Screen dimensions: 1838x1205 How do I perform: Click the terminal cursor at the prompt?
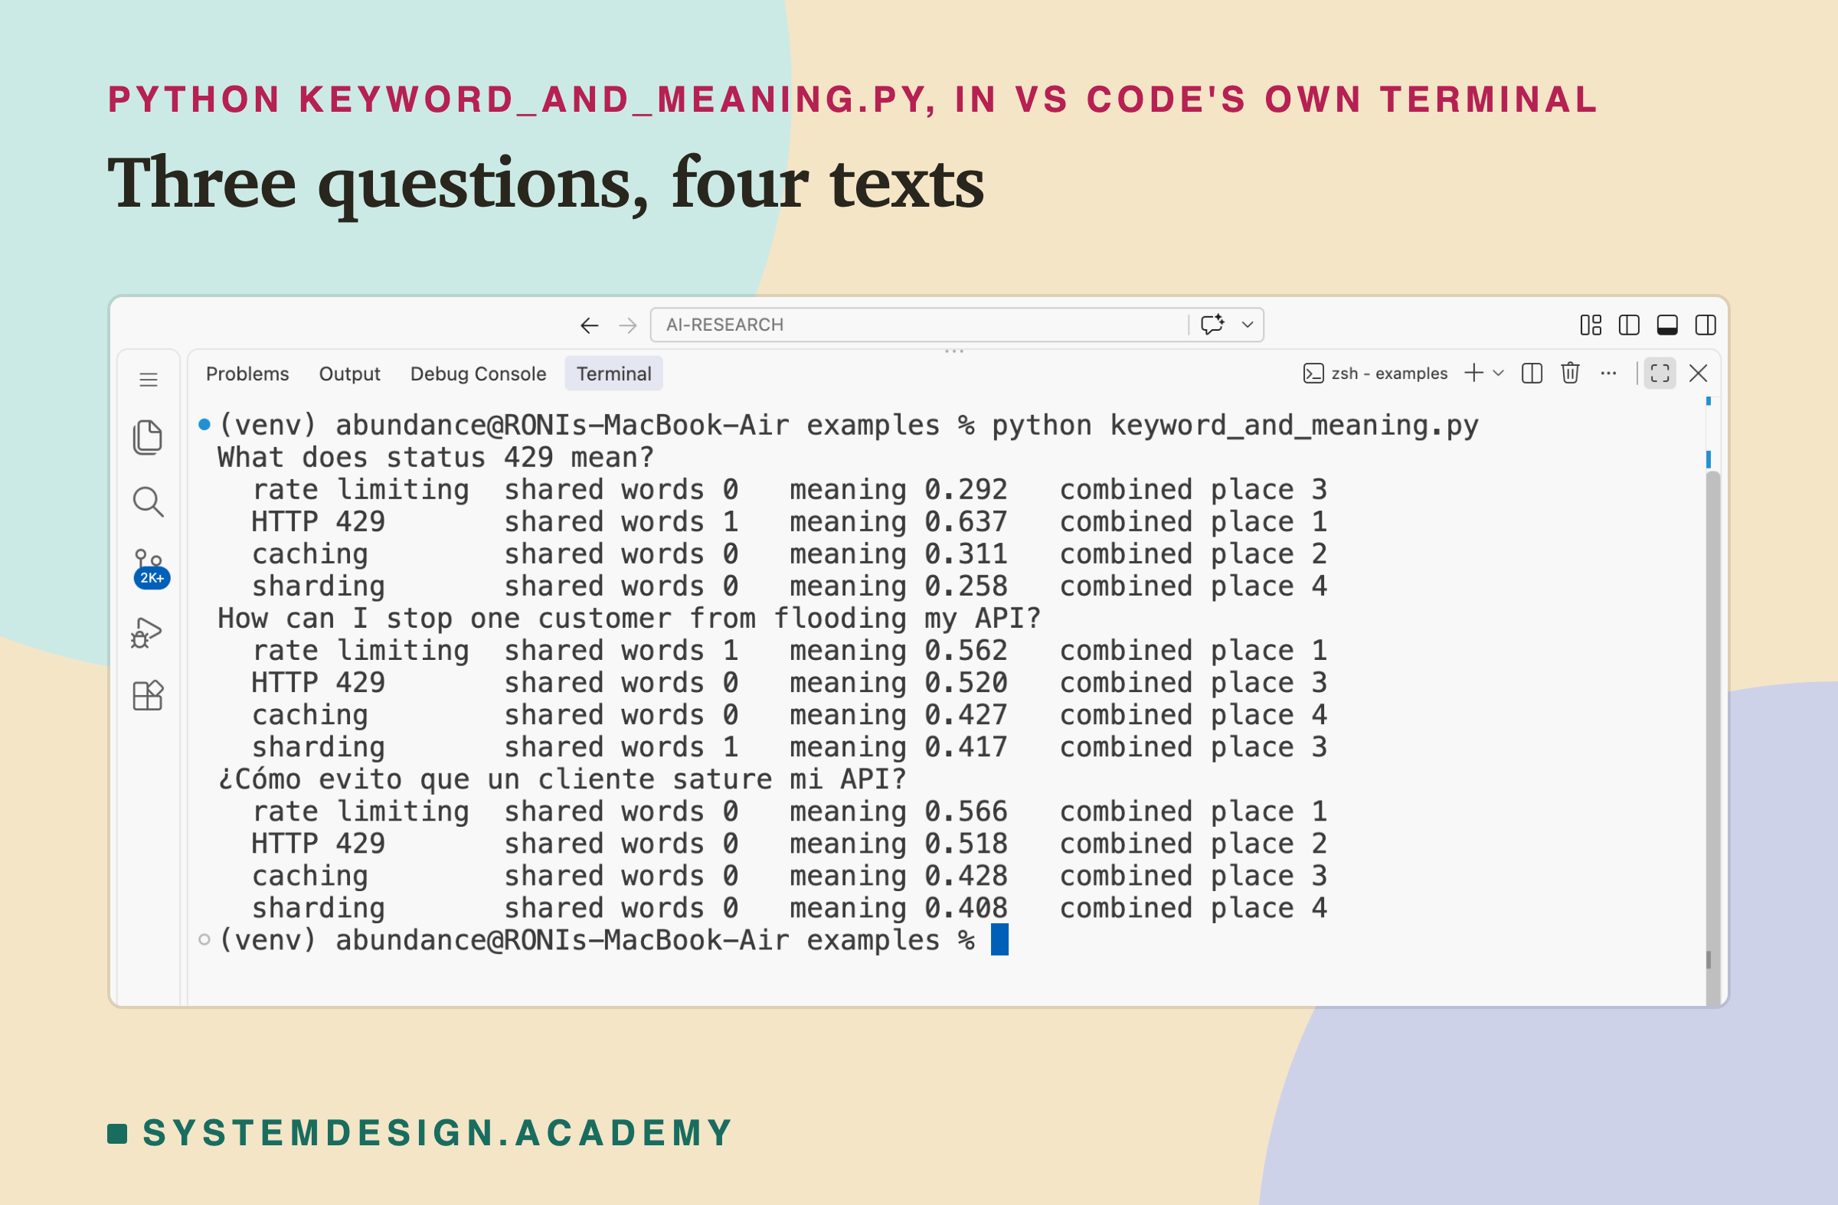tap(999, 939)
